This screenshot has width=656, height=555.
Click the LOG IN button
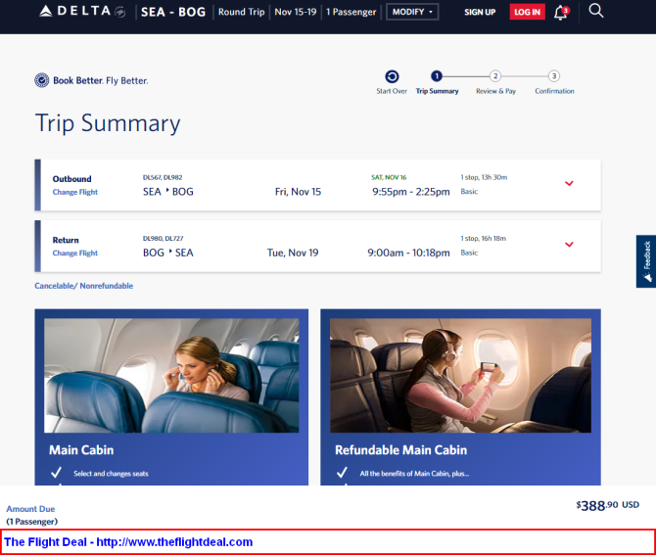click(527, 12)
